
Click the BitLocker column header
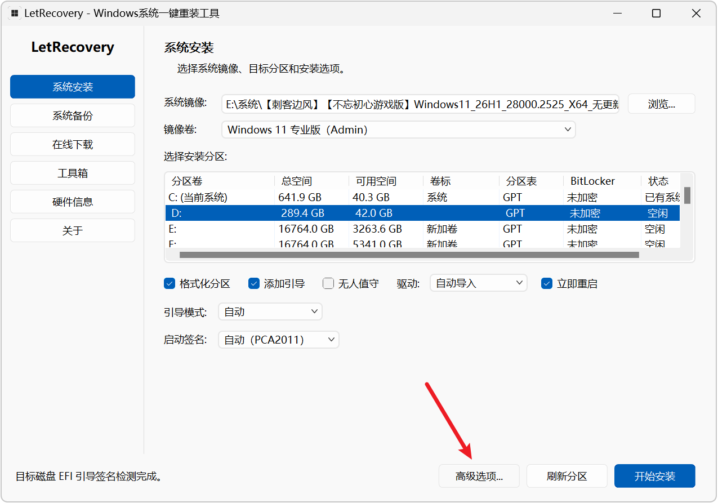(x=603, y=181)
